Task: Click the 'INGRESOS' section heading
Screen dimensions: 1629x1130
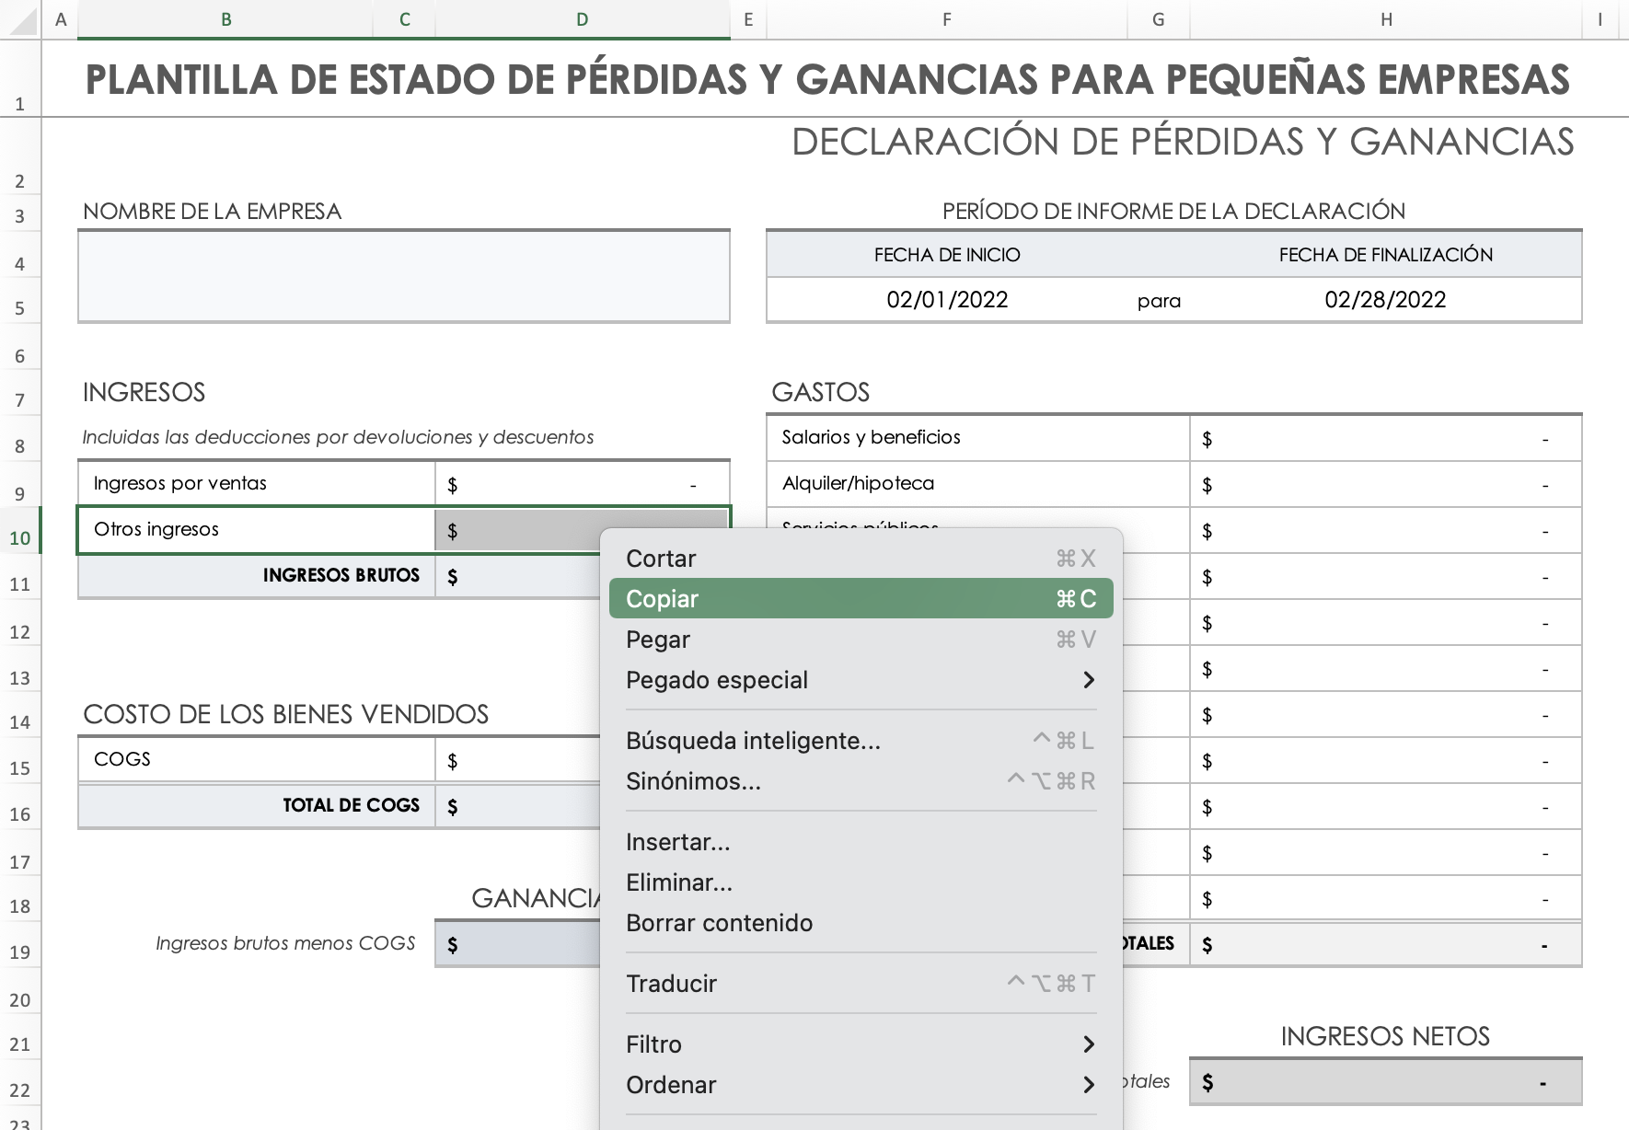Action: point(144,393)
